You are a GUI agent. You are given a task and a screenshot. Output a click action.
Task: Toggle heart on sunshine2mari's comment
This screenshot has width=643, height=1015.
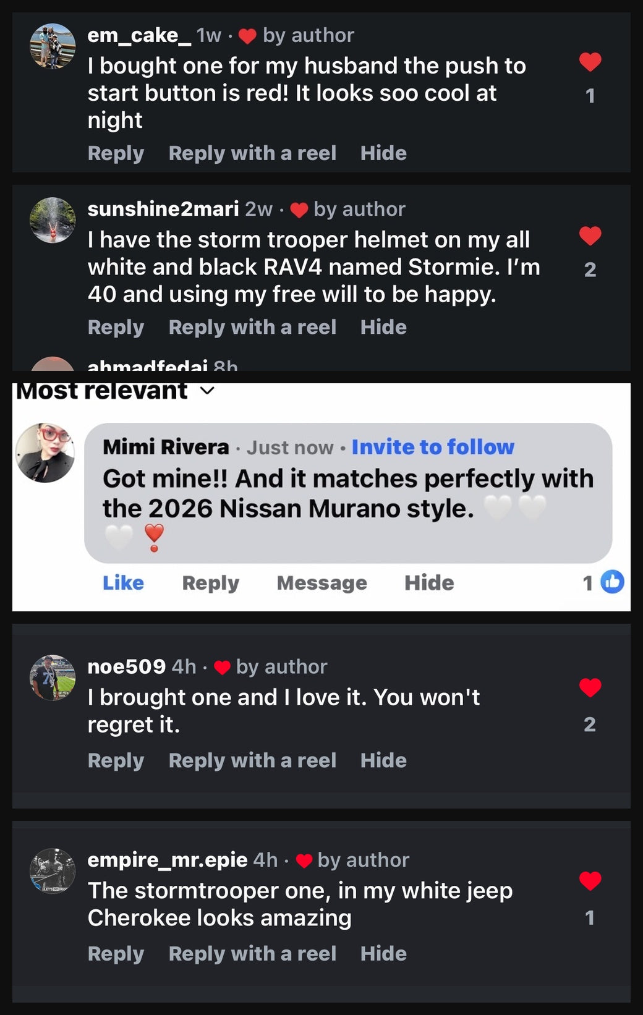(590, 236)
